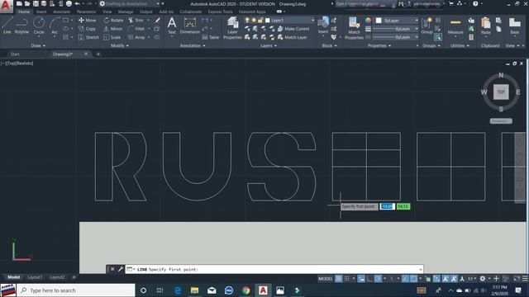Image resolution: width=529 pixels, height=297 pixels.
Task: Expand the Modify panel
Action: 120,45
